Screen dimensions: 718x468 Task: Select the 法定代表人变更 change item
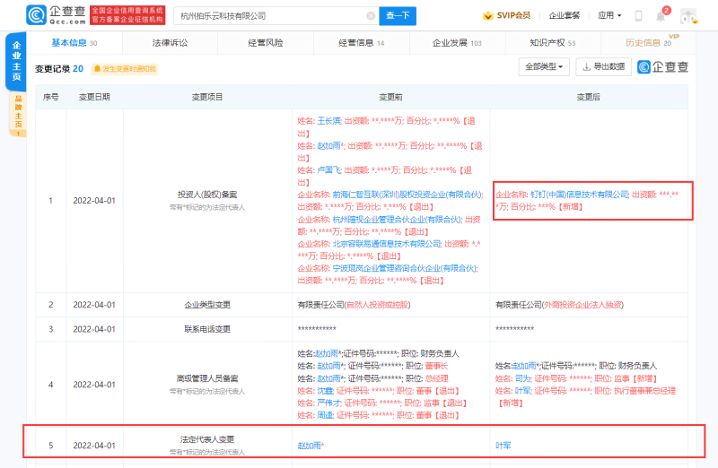(207, 439)
